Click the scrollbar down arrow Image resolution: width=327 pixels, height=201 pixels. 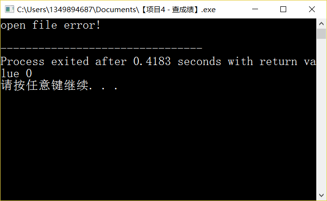(x=321, y=195)
